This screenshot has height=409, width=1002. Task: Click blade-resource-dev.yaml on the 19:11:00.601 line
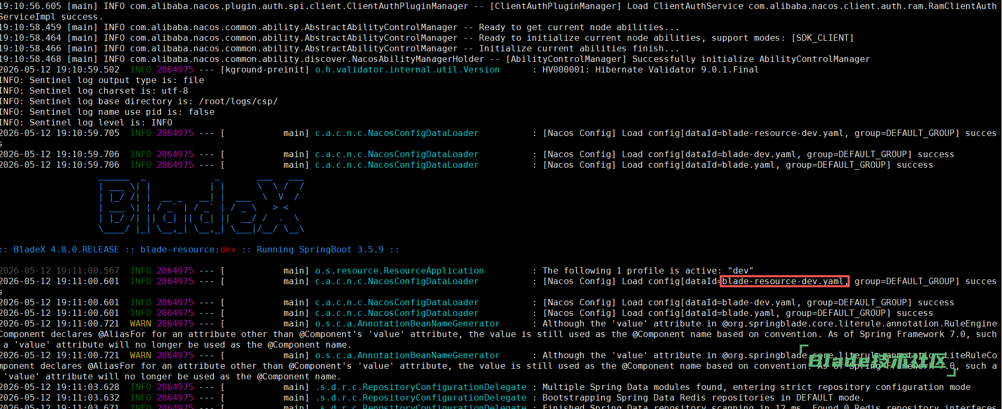pos(784,281)
